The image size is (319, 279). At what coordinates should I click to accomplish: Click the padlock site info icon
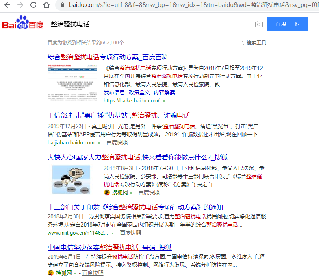pos(63,5)
